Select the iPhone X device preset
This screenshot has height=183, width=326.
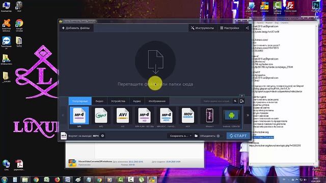(x=209, y=117)
